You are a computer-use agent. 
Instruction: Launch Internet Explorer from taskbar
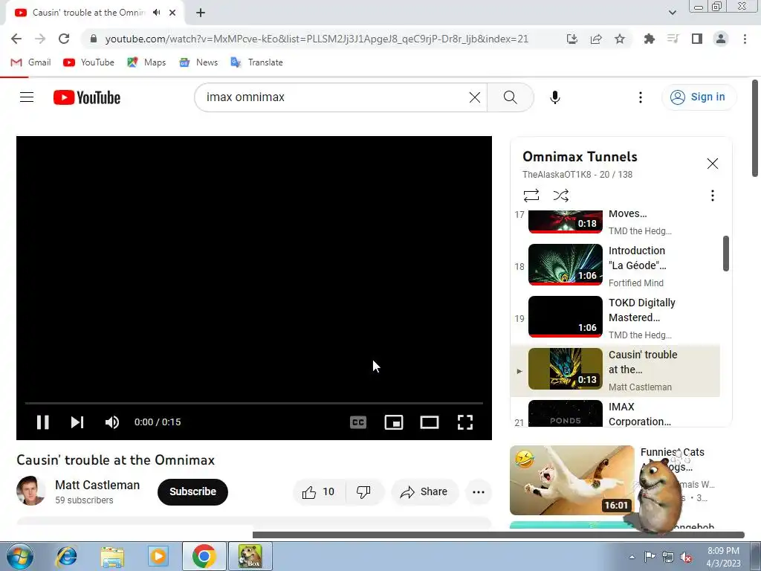coord(66,556)
